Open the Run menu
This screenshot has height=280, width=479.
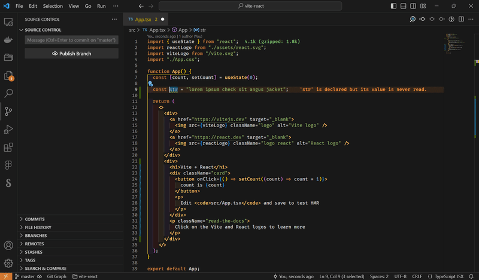point(101,6)
